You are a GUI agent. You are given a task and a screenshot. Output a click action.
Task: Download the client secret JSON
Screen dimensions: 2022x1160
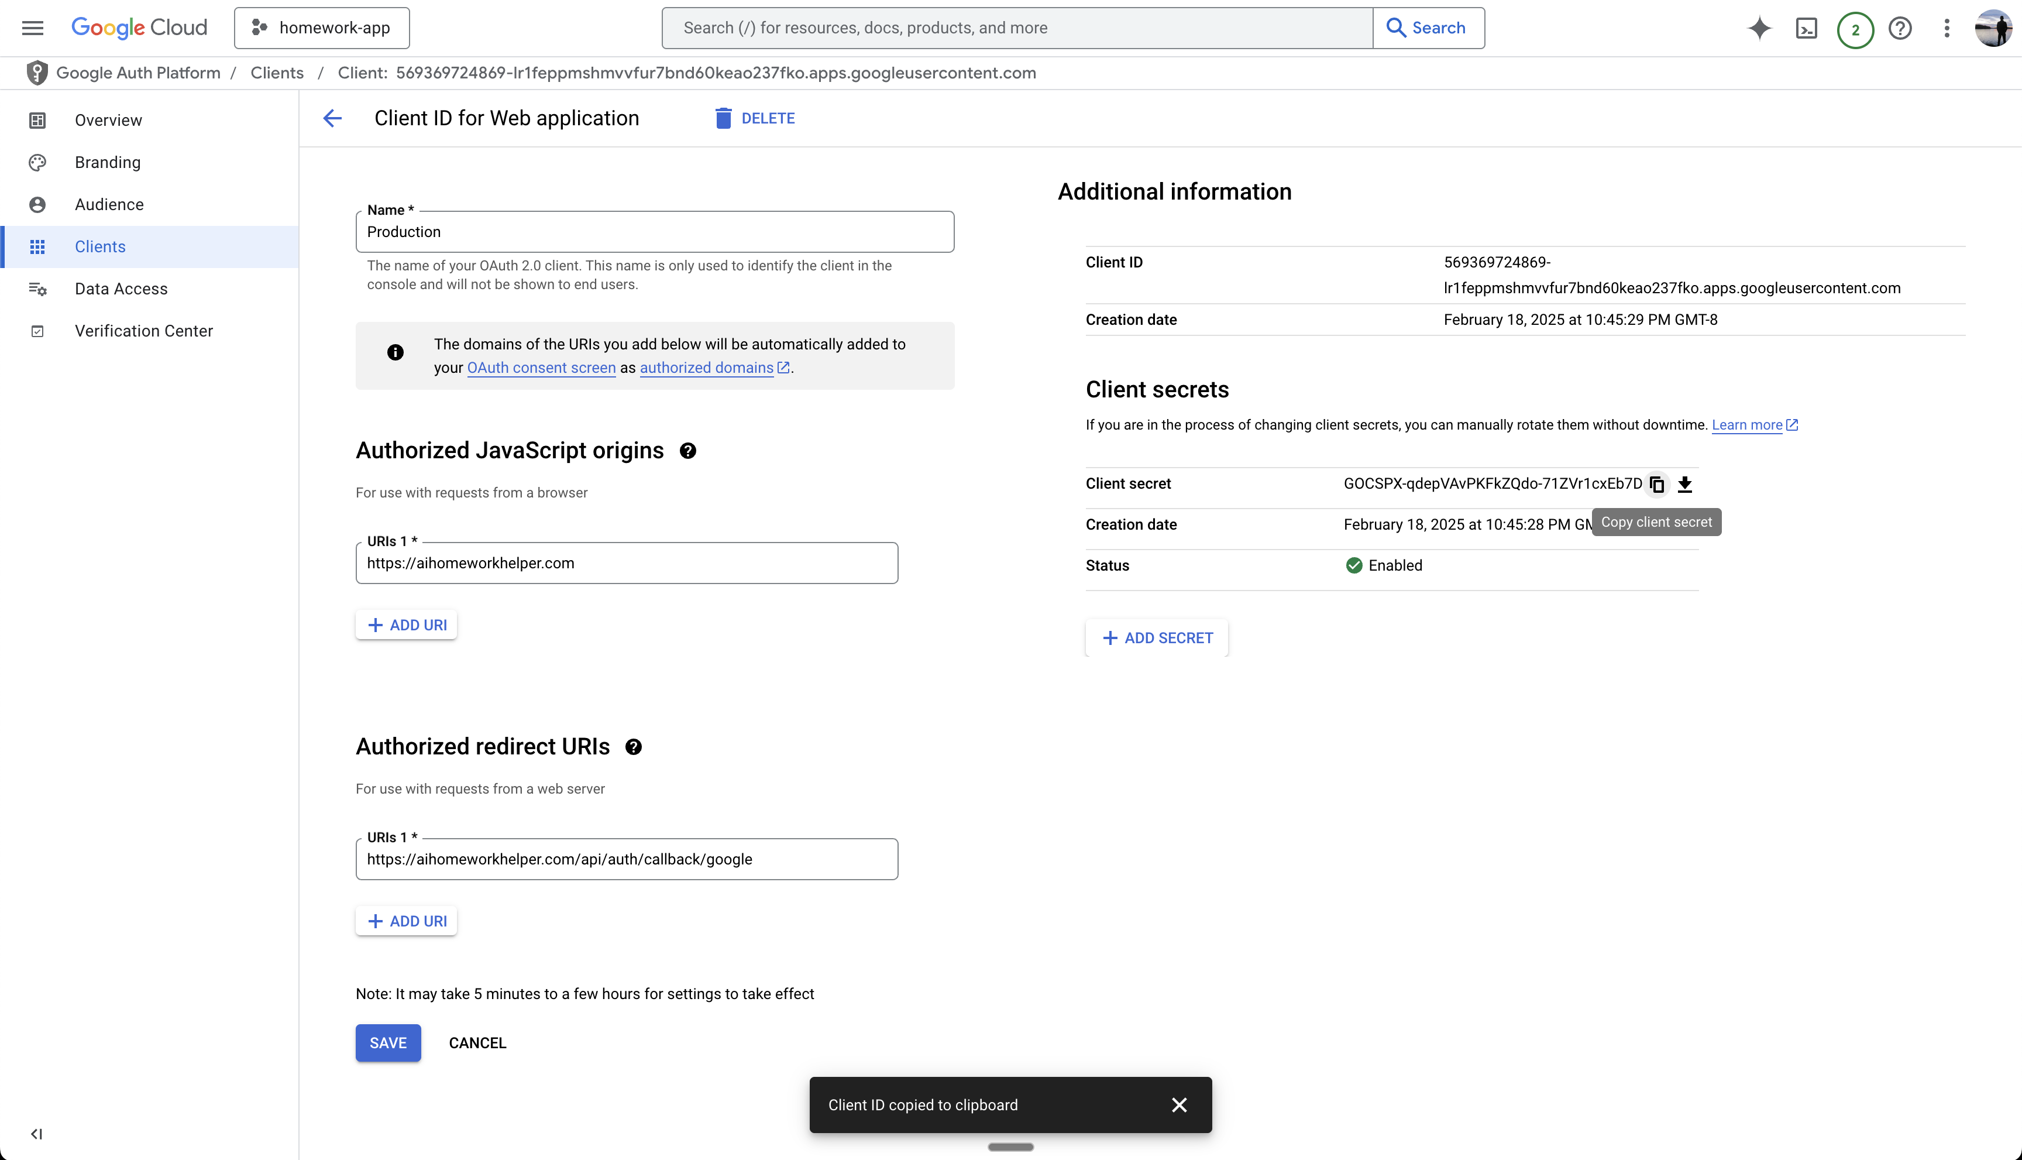(x=1684, y=485)
